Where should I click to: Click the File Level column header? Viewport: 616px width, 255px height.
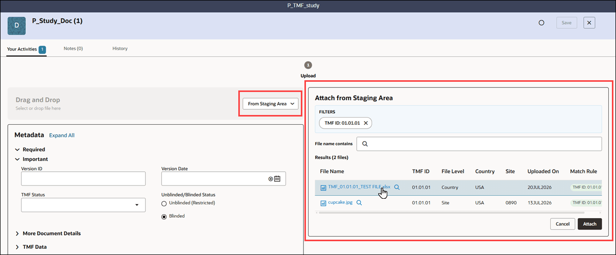pos(453,171)
